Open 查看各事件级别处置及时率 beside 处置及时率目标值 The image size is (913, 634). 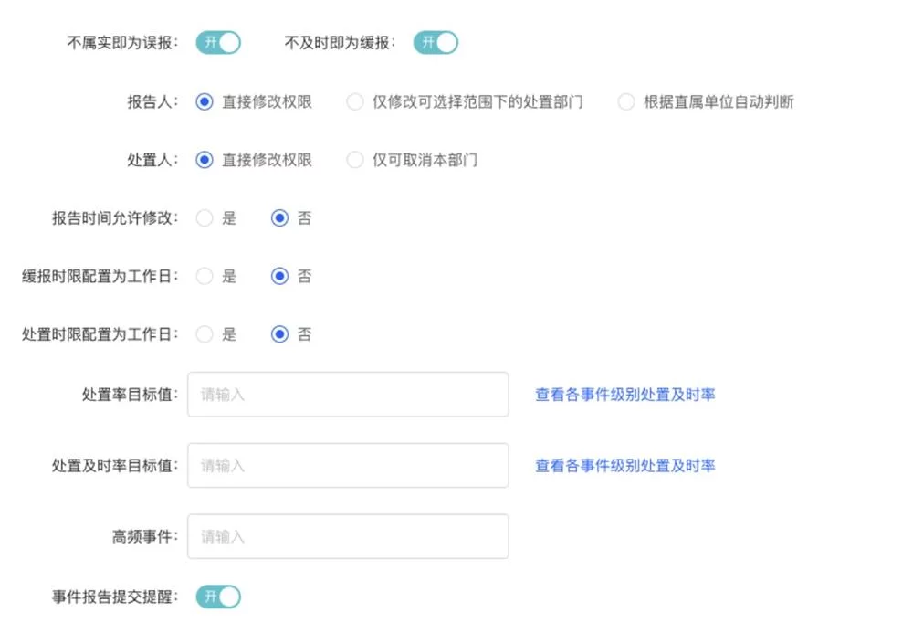pyautogui.click(x=624, y=465)
